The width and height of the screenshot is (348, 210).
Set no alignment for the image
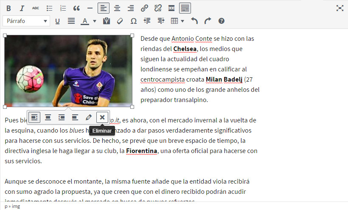[75, 117]
